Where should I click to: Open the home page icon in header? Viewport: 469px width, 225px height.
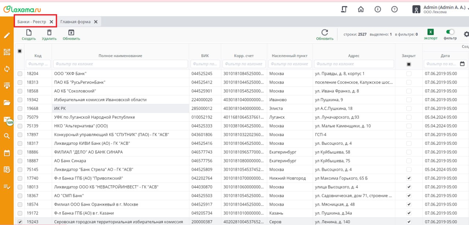point(361,10)
